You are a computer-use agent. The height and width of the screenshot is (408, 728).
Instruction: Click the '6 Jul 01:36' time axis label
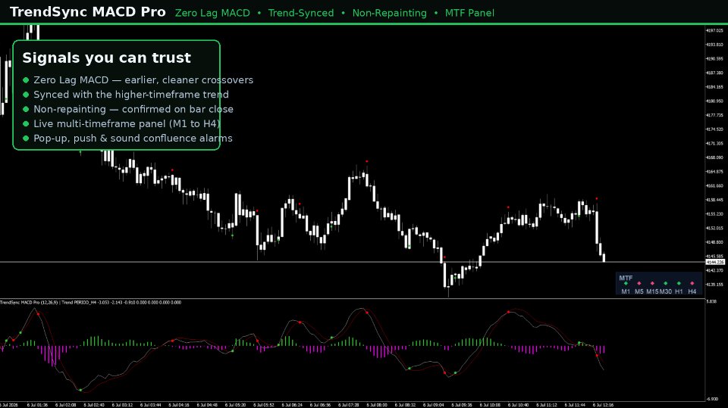[37, 405]
